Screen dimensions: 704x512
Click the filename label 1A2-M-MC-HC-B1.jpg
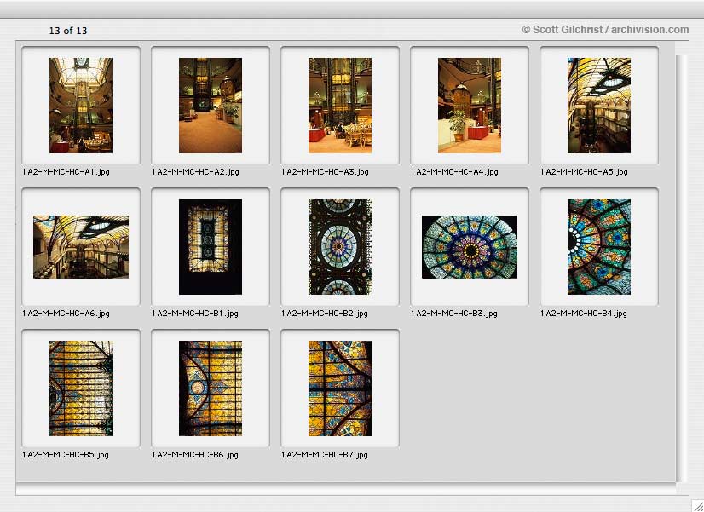195,314
